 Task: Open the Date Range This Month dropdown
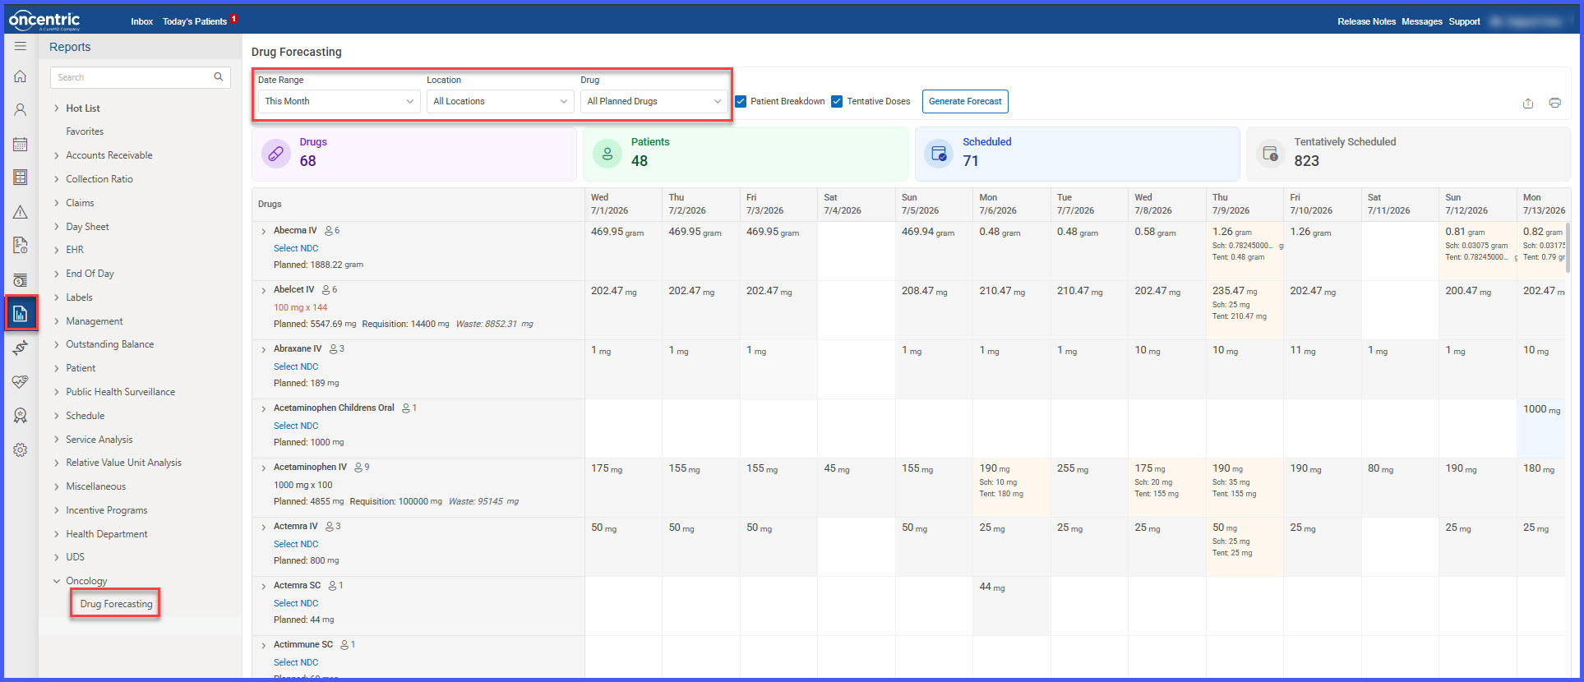pos(339,101)
